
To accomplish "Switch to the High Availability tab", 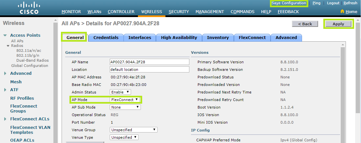I will click(x=179, y=38).
